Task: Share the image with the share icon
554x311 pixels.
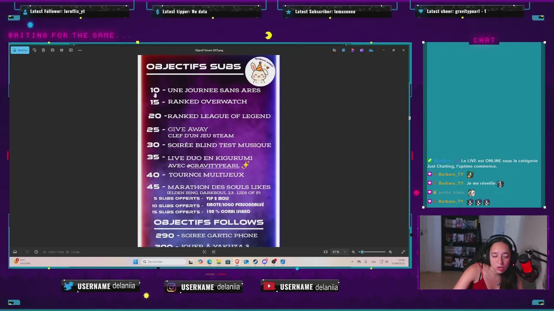Action: [61, 50]
